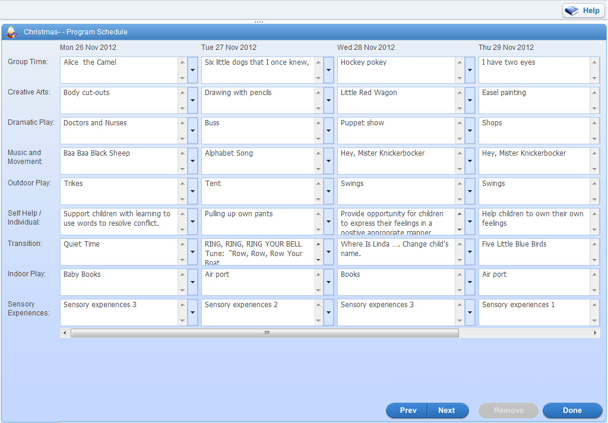Click the horizontal scrollbar left arrow
The image size is (608, 423).
(x=65, y=333)
